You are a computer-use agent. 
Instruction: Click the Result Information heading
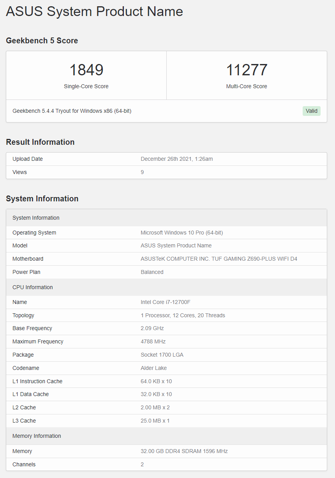(x=40, y=142)
